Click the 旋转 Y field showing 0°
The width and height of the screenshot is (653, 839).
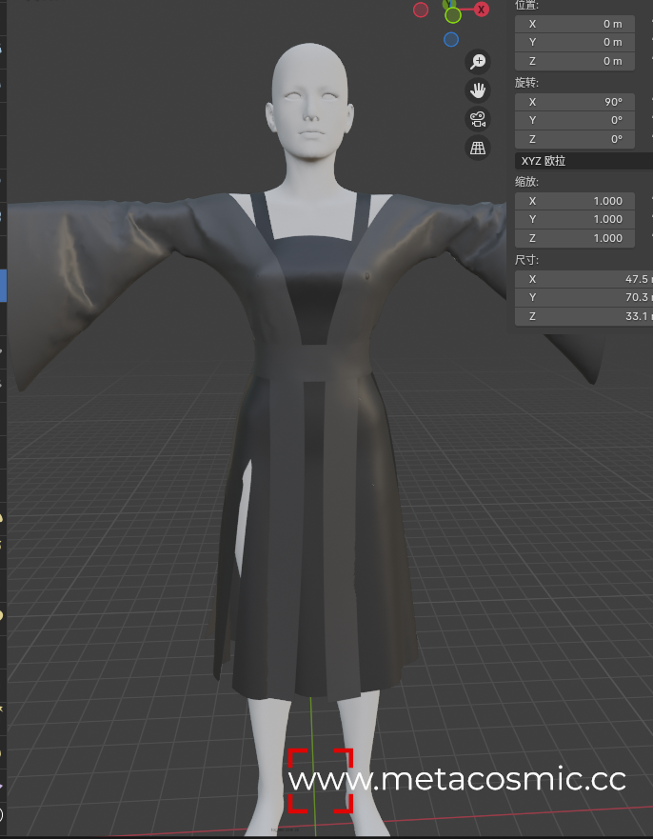click(x=575, y=120)
